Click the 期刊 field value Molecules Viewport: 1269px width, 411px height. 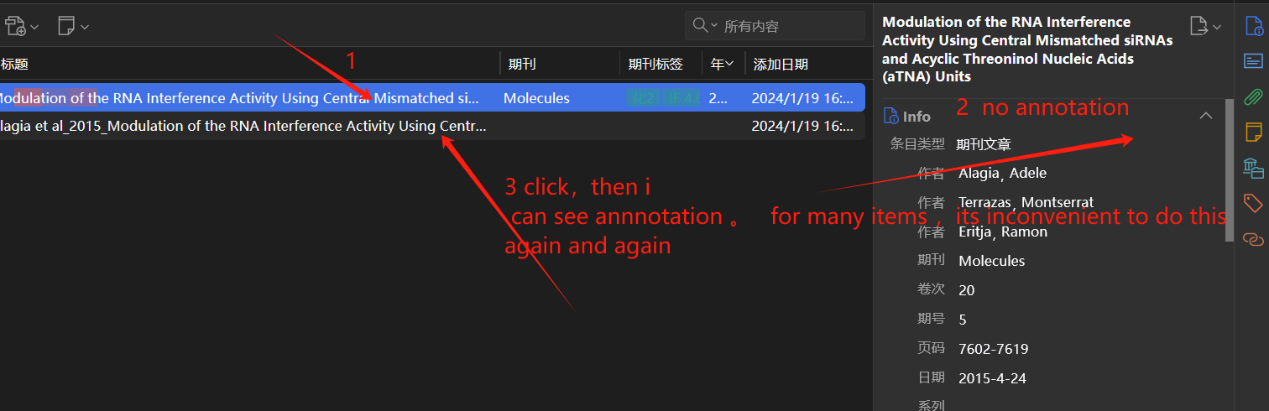pos(991,261)
